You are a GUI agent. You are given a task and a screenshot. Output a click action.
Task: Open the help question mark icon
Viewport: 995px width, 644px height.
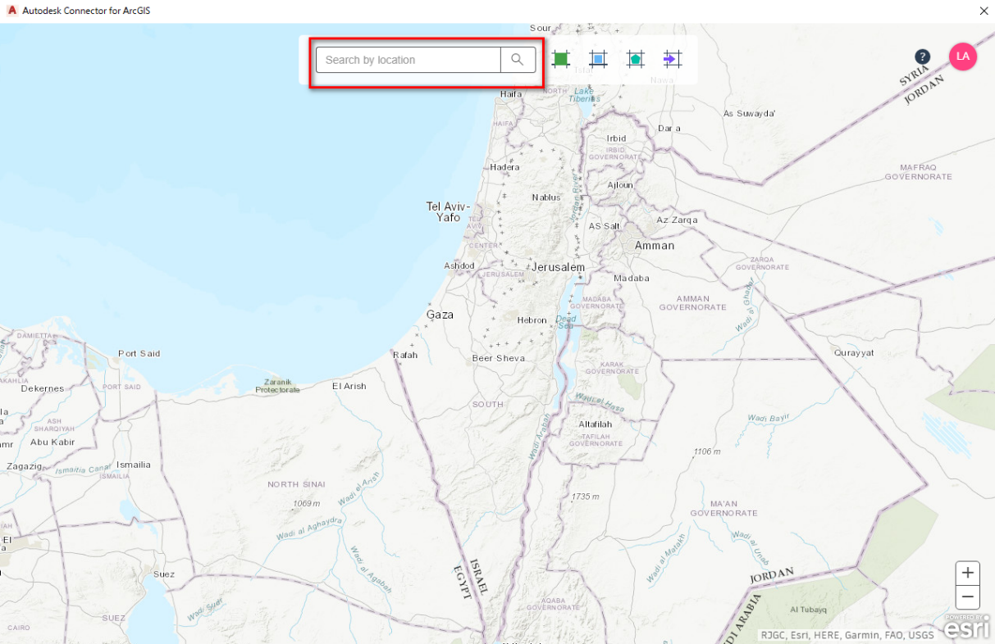[923, 57]
